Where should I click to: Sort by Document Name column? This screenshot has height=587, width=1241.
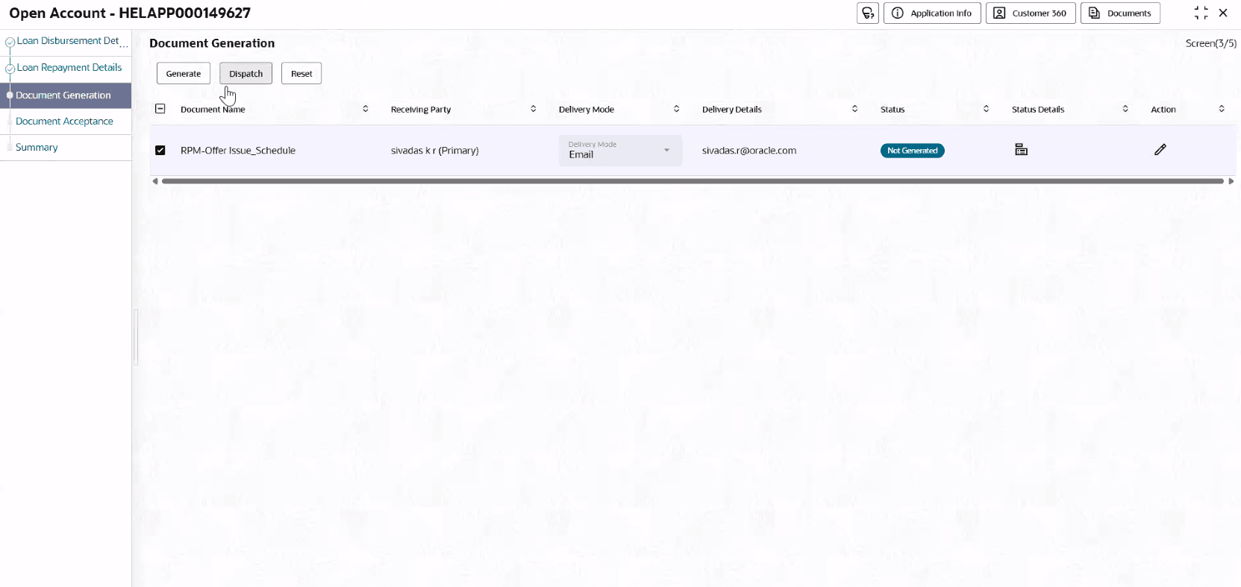366,109
